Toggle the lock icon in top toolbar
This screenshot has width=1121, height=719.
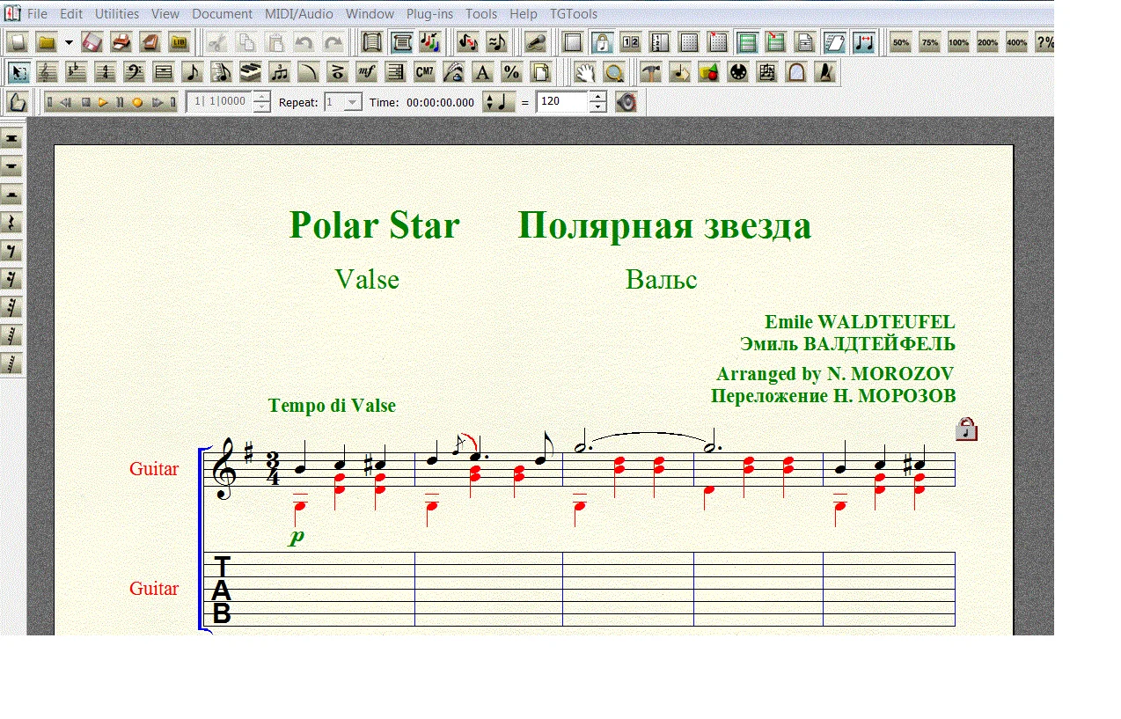pyautogui.click(x=602, y=41)
